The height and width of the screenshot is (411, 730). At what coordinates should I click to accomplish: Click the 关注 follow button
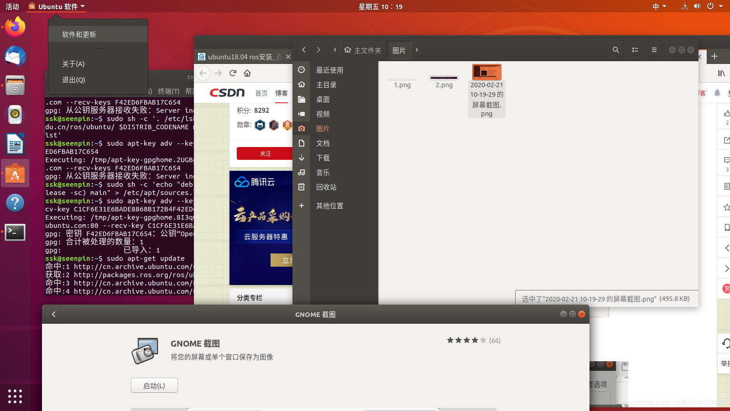pyautogui.click(x=265, y=153)
